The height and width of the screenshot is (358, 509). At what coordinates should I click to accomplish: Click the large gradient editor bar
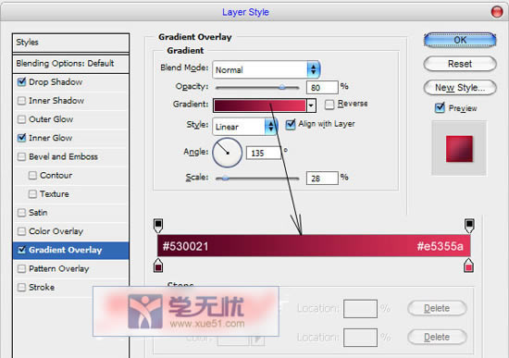click(314, 246)
